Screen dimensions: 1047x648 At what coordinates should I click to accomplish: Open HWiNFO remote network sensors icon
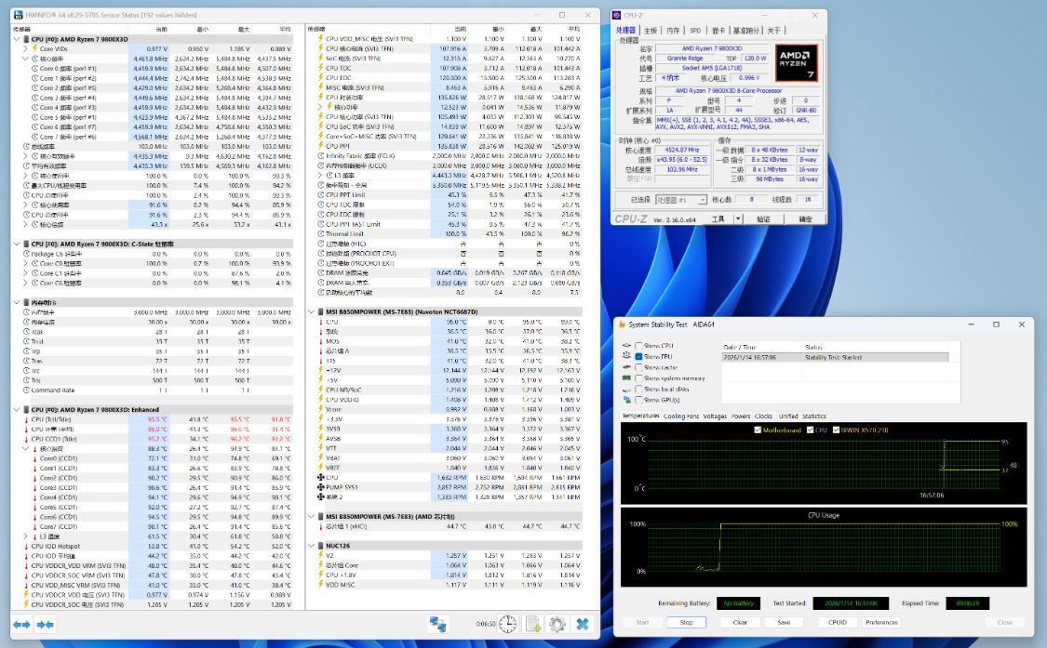pyautogui.click(x=436, y=624)
